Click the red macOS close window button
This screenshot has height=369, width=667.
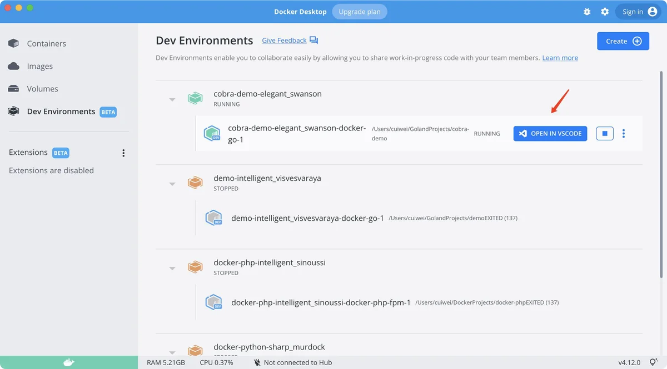click(8, 8)
